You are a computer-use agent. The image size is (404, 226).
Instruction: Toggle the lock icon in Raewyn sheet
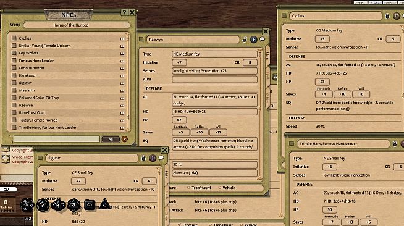coord(245,40)
